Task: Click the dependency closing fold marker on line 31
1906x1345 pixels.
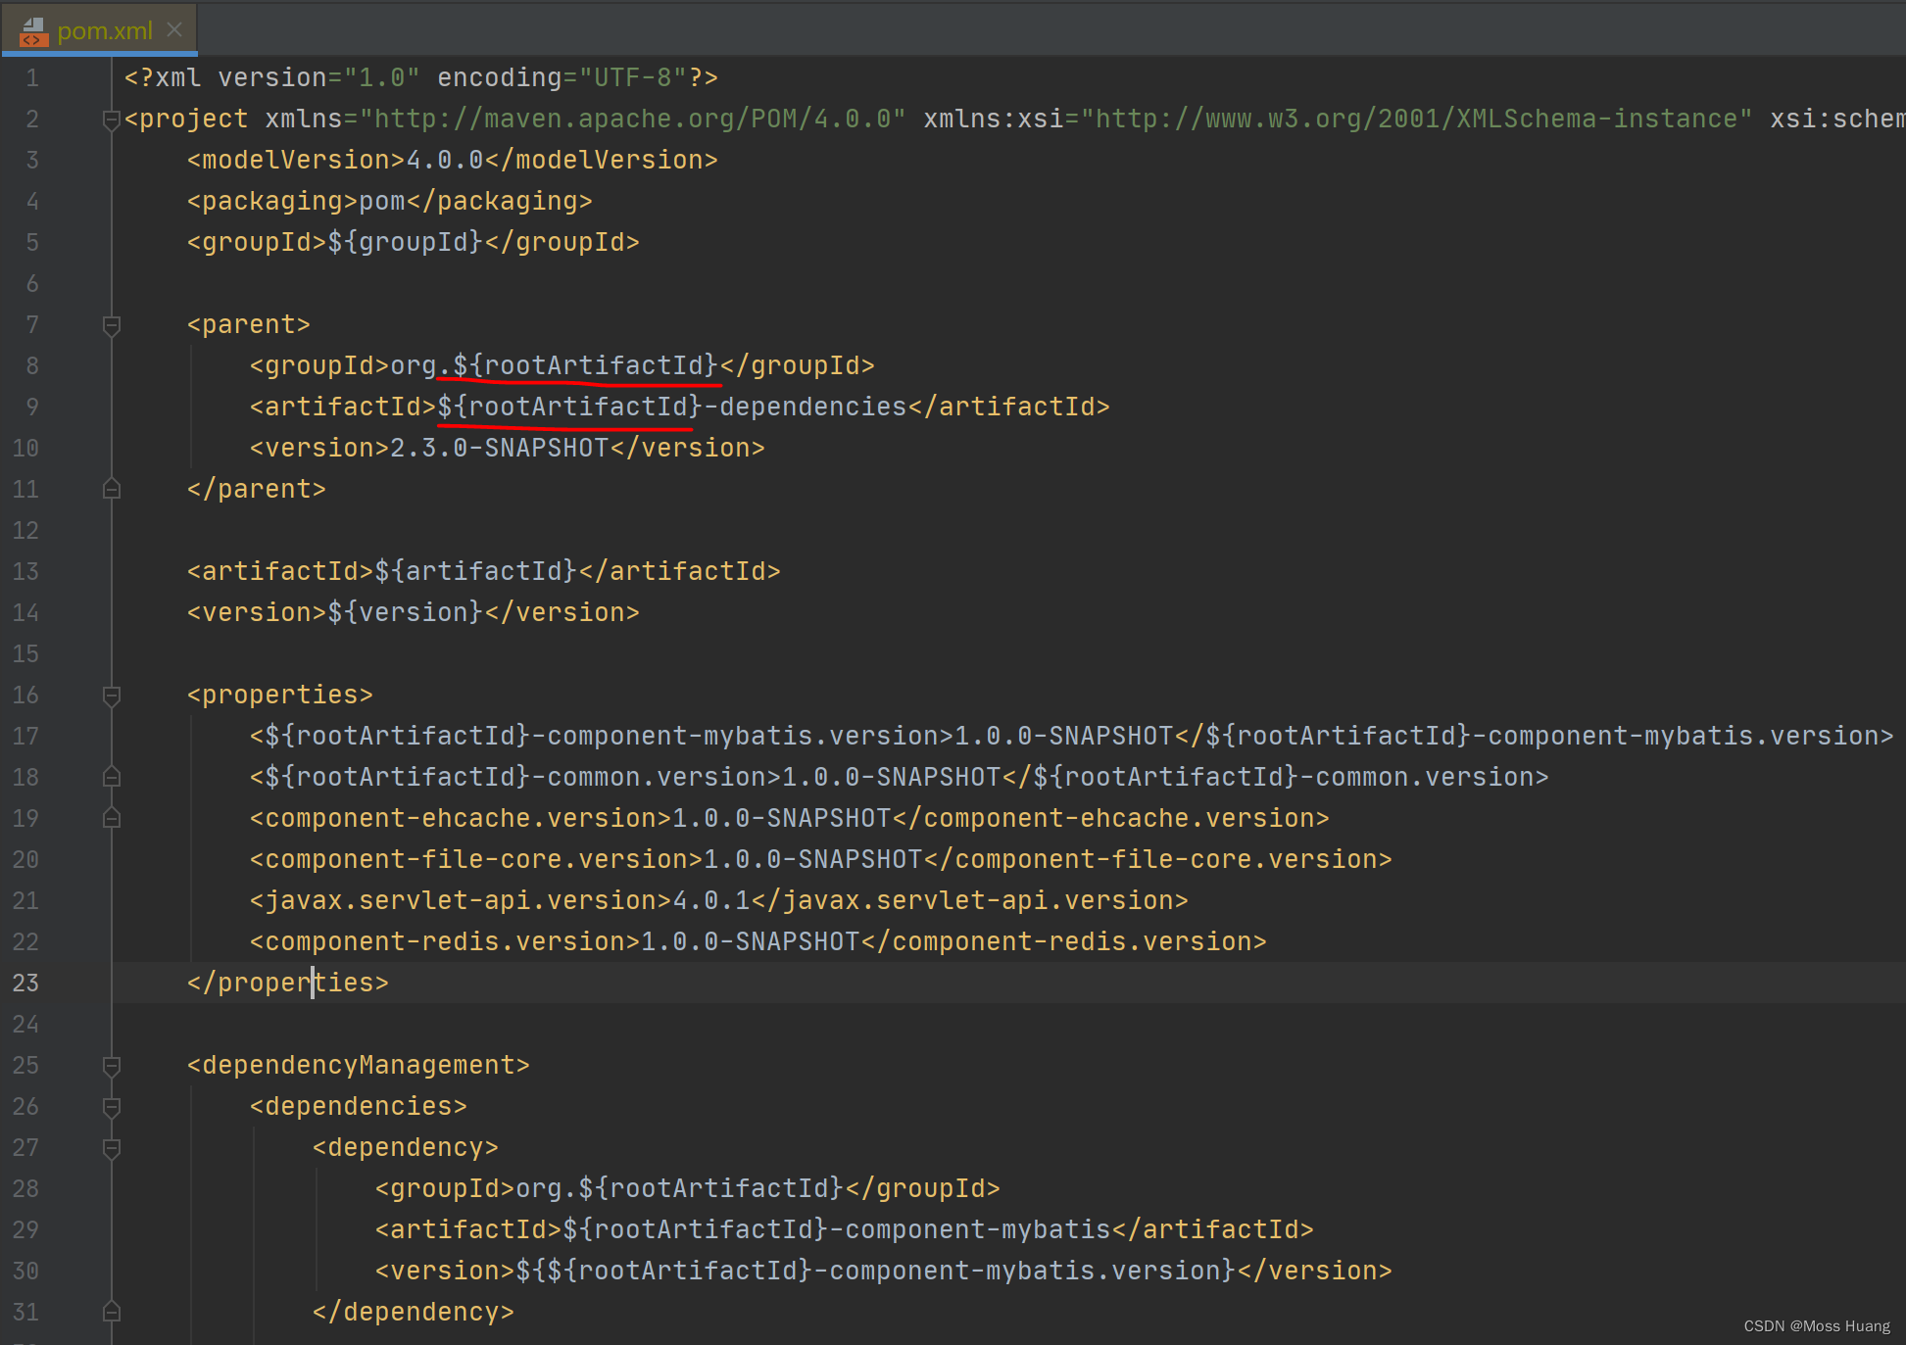Action: [x=112, y=1312]
